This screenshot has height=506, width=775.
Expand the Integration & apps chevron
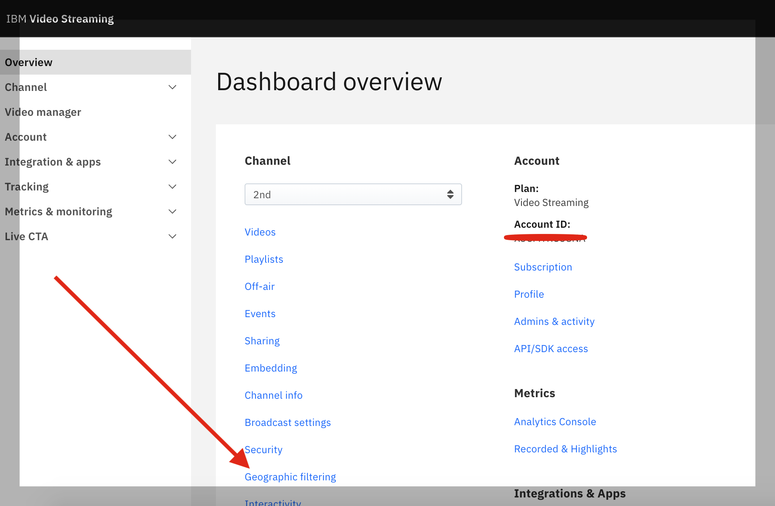click(x=172, y=162)
